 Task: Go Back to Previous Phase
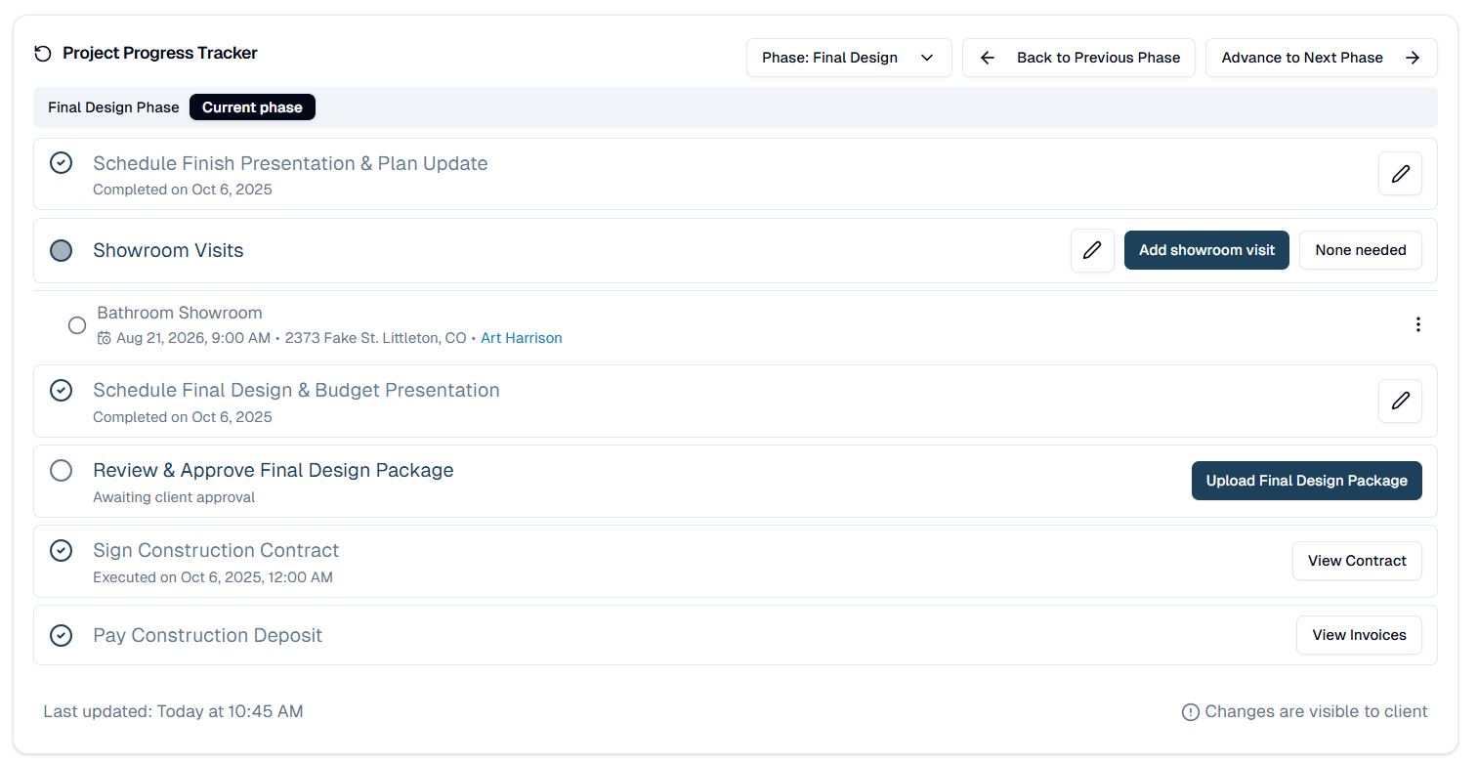click(1079, 58)
